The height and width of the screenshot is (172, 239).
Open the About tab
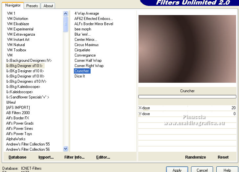tap(48, 6)
